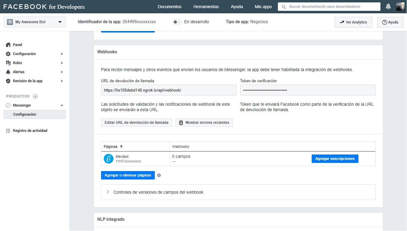Expand Controles de versiones de campos del webhook
This screenshot has width=407, height=231.
(238, 192)
